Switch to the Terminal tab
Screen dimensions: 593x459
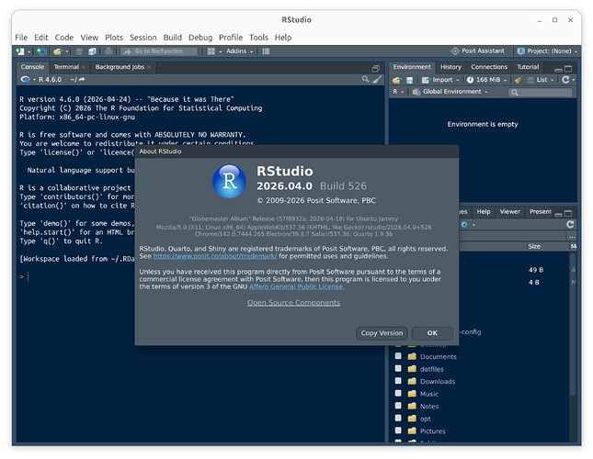coord(66,67)
